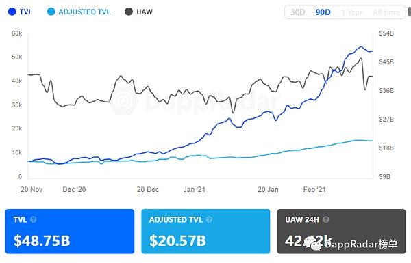
Task: Click the Feb '21 x-axis label
Action: point(314,189)
